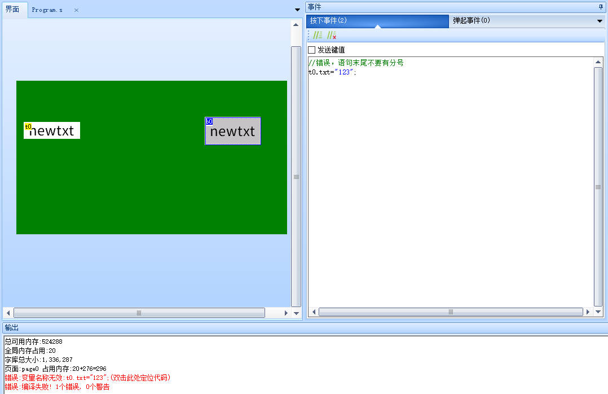Open the Program.s tab
608x394 pixels.
click(47, 10)
